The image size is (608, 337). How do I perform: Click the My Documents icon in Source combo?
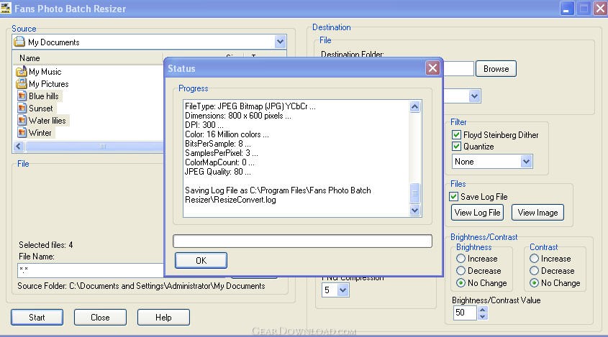coord(19,42)
